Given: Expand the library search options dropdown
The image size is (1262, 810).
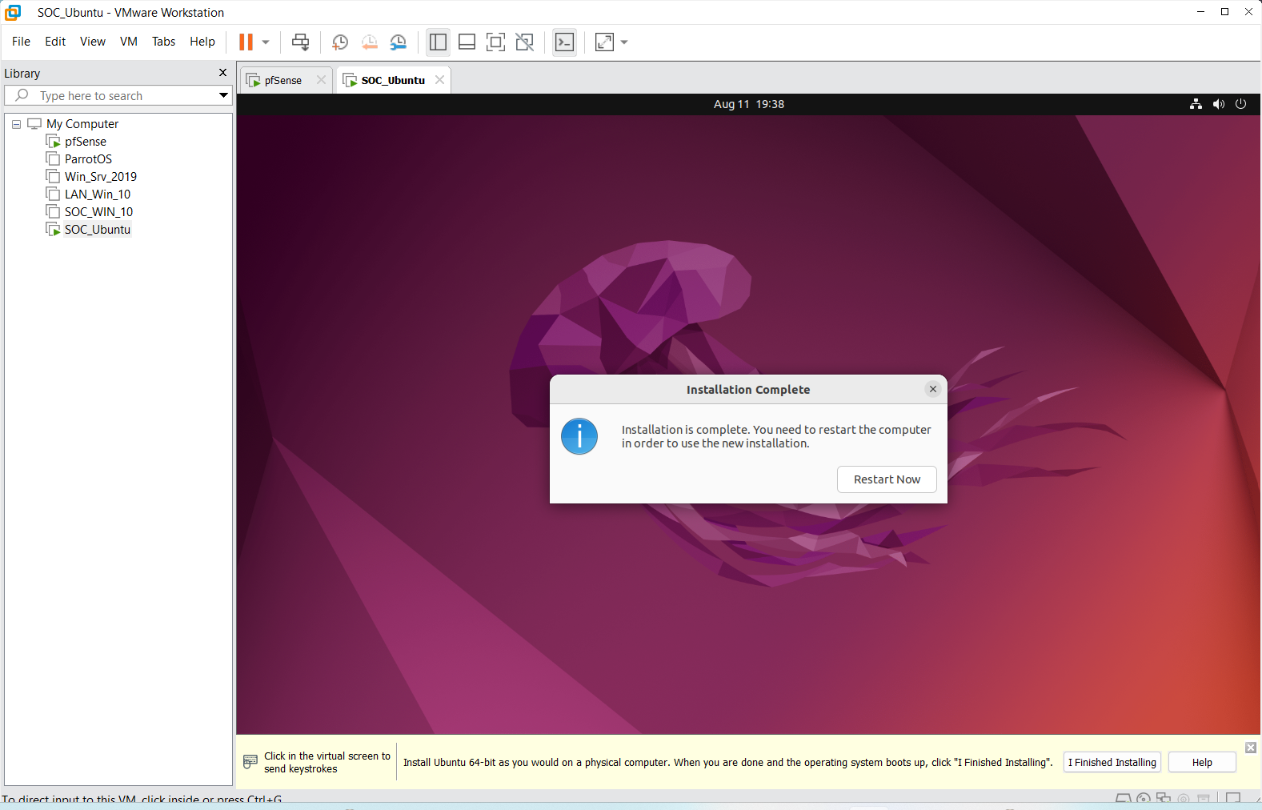Looking at the screenshot, I should [x=223, y=95].
